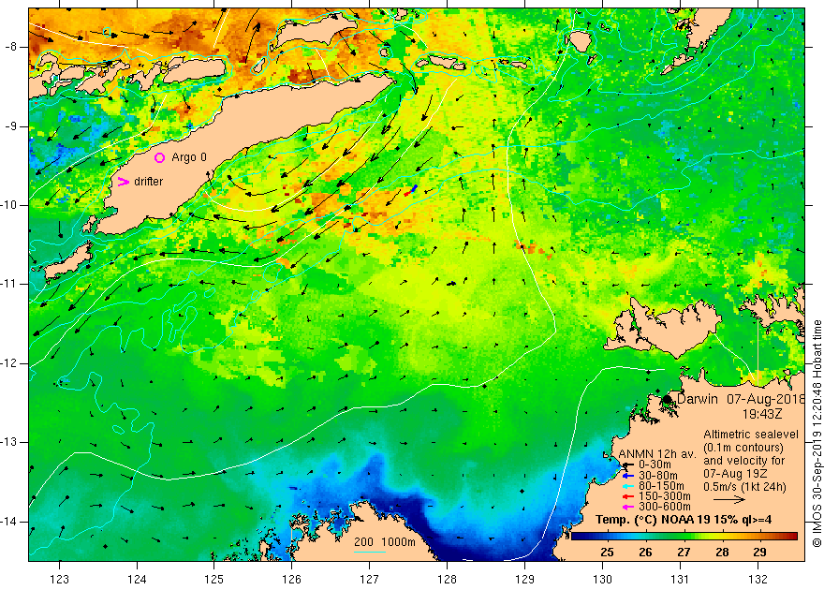Image resolution: width=824 pixels, height=590 pixels.
Task: Click the '07-Aug-2018' date text
Action: tap(765, 399)
